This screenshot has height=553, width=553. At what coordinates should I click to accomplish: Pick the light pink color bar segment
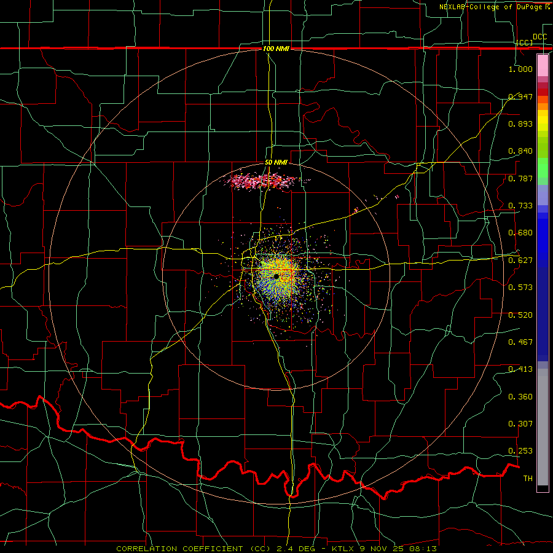pyautogui.click(x=543, y=65)
